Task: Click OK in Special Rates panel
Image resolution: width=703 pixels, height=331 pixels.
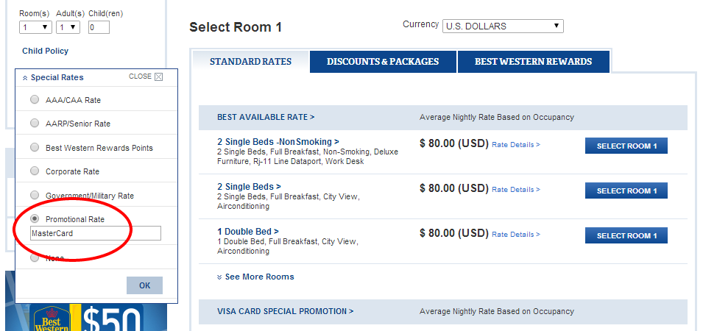Action: (x=144, y=285)
